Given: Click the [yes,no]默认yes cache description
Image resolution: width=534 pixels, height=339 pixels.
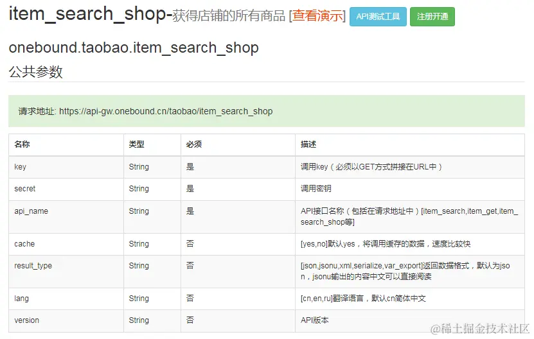Looking at the screenshot, I should click(x=386, y=244).
